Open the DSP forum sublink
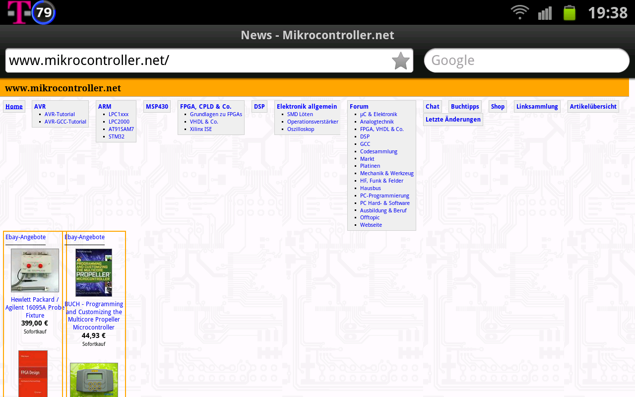Image resolution: width=635 pixels, height=397 pixels. click(365, 136)
